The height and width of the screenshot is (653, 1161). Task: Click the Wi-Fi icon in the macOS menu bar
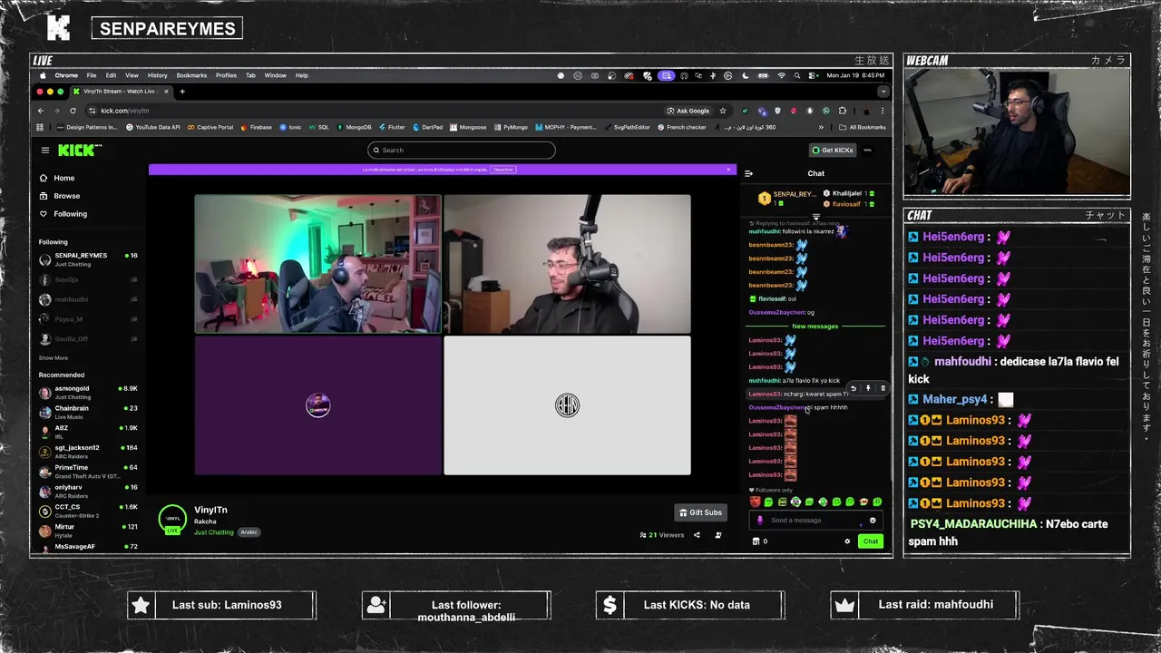tap(781, 75)
